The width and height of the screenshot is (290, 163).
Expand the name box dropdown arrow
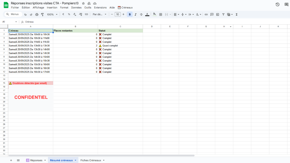click(x=16, y=22)
